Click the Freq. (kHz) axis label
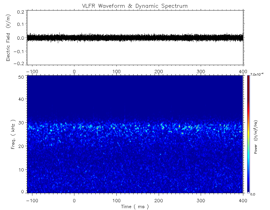 (x=13, y=135)
